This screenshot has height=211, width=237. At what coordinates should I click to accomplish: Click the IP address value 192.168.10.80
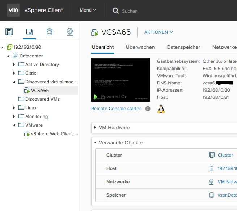pos(216,90)
